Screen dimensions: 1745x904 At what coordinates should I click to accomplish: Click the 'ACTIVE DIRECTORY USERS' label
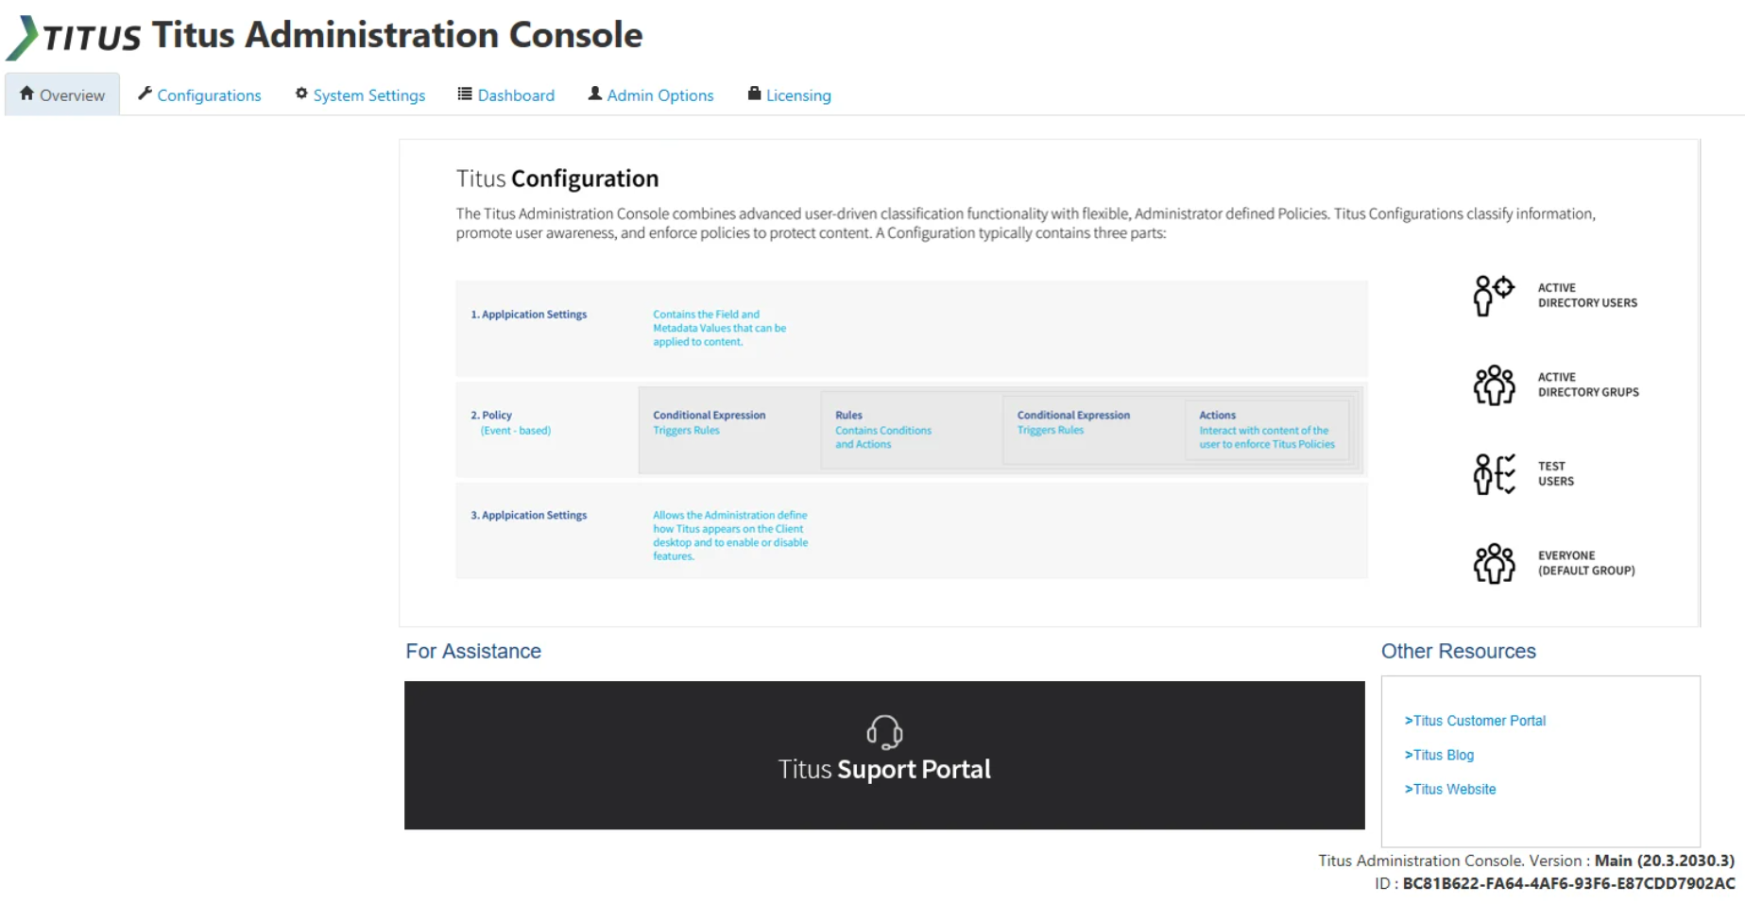(1587, 296)
